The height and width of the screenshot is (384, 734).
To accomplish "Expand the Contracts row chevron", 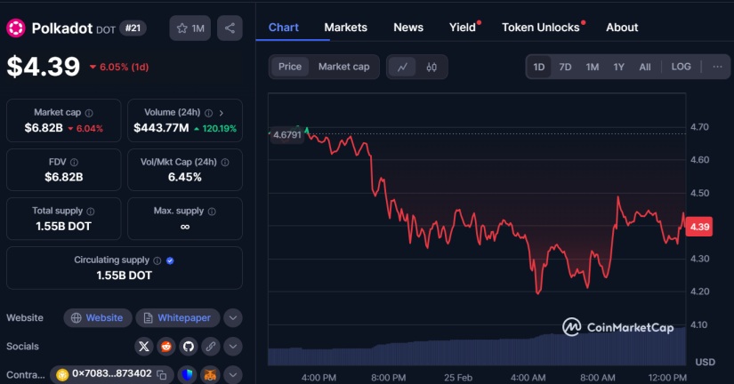I will pyautogui.click(x=232, y=374).
